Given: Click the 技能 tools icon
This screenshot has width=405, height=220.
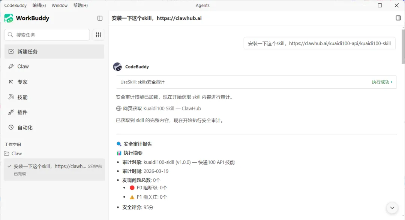Looking at the screenshot, I should [11, 97].
